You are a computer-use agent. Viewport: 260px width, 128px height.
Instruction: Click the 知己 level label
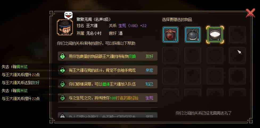pyautogui.click(x=149, y=84)
